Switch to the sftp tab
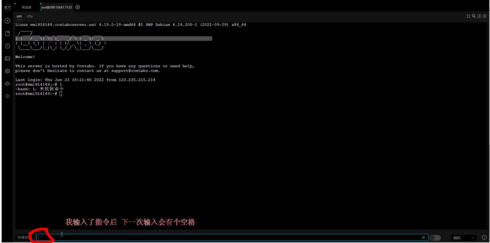 [x=30, y=16]
